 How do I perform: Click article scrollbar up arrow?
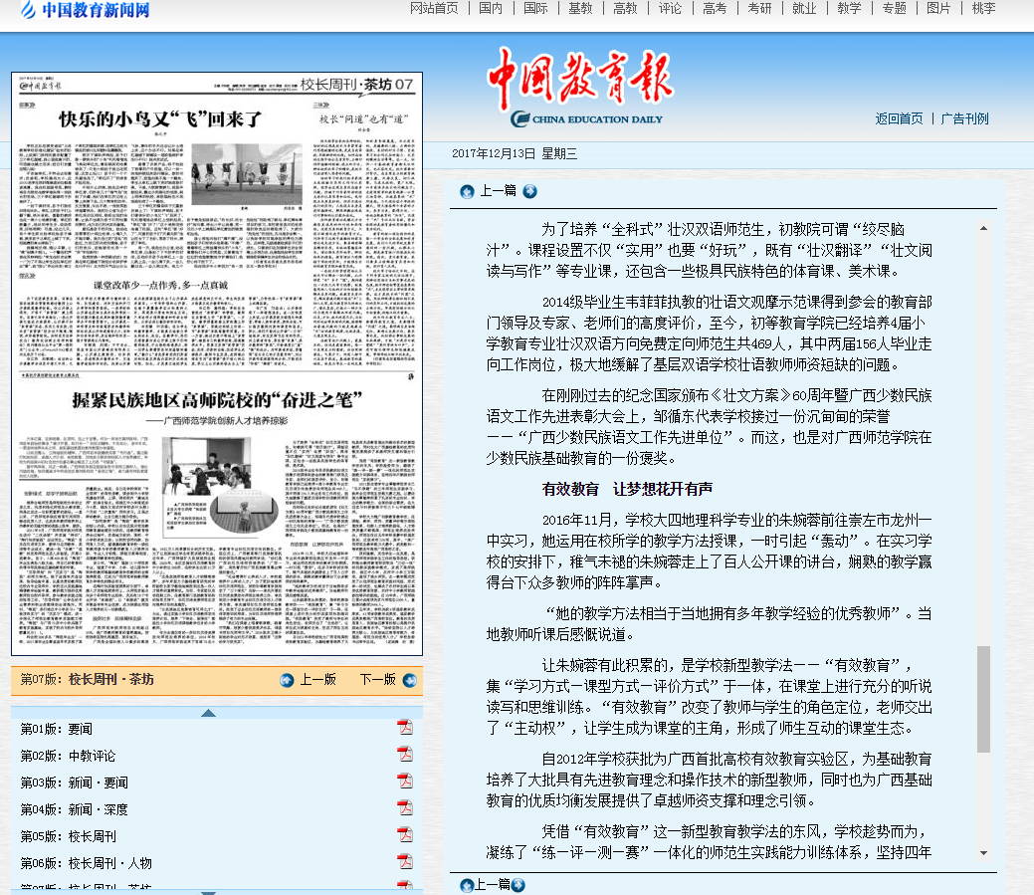click(983, 228)
